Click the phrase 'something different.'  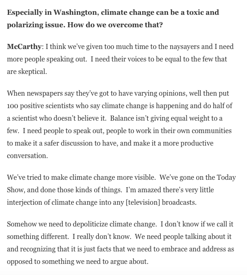point(38,237)
